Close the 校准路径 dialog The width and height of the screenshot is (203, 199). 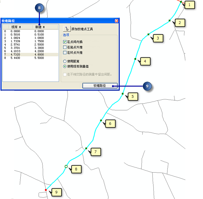(116, 21)
